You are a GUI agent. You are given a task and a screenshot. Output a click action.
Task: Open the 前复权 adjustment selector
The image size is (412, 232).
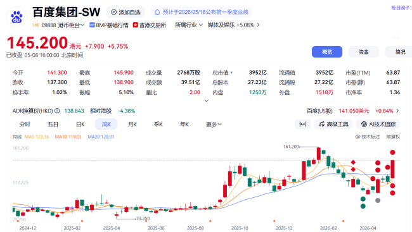click(393, 137)
